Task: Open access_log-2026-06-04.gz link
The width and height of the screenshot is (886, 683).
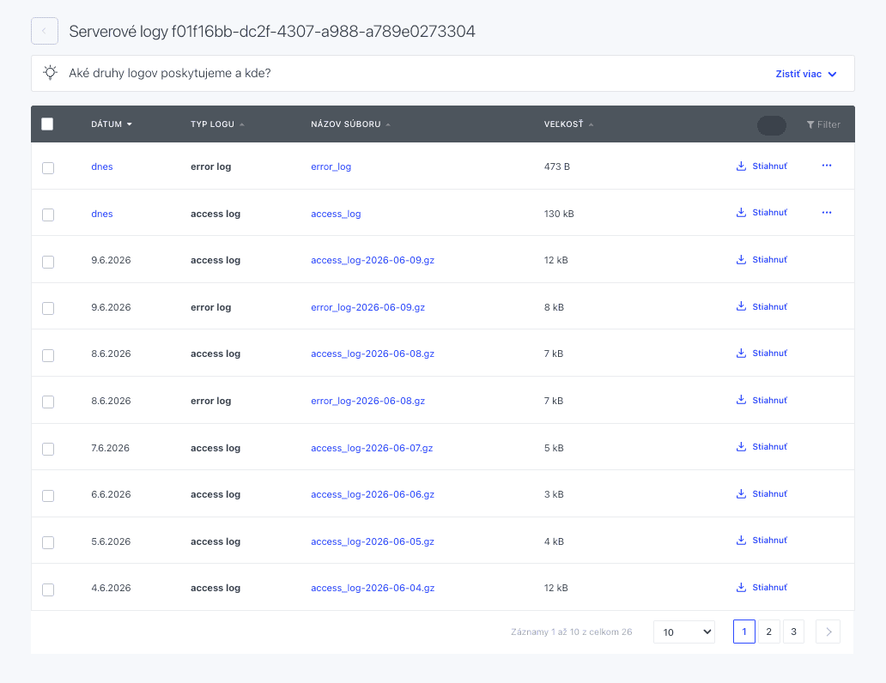Action: [x=373, y=588]
